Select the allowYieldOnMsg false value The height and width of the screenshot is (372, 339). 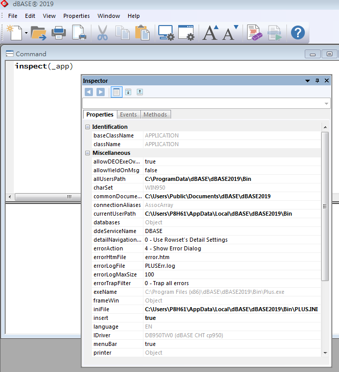tap(232, 170)
